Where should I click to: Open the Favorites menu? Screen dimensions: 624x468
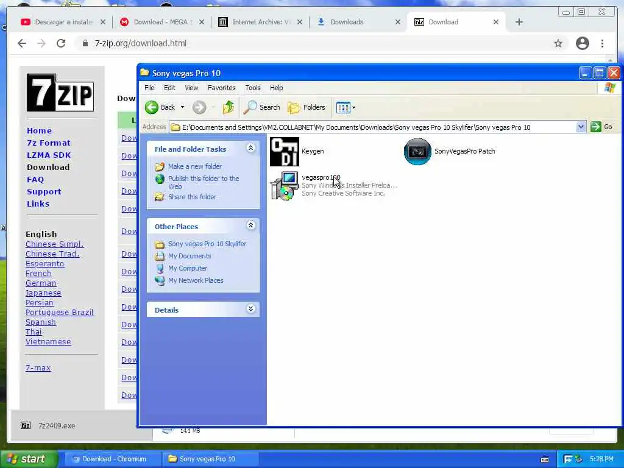[222, 88]
